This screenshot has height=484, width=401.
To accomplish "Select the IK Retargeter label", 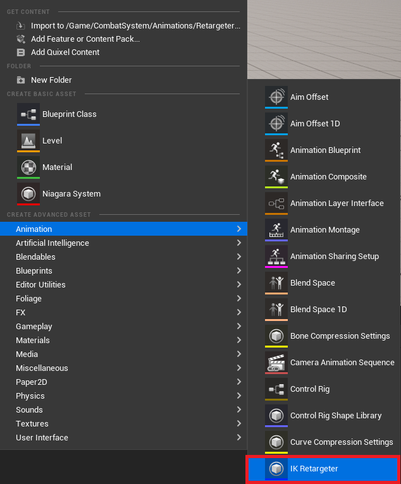I will [314, 469].
